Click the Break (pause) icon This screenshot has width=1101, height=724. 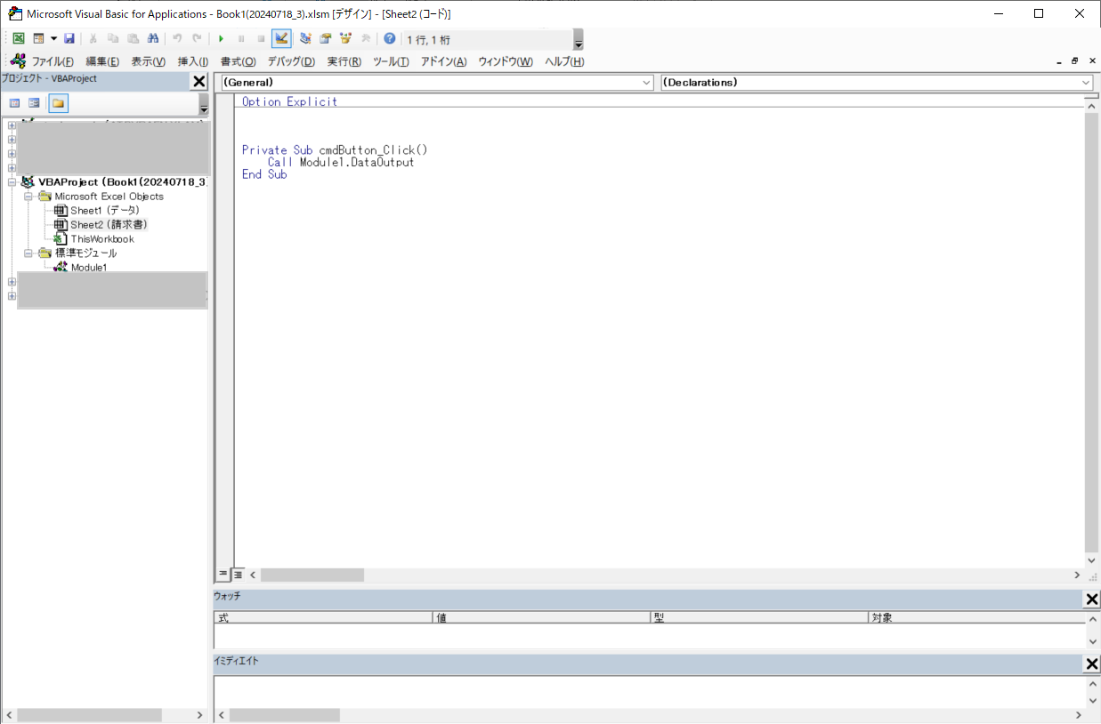[240, 39]
